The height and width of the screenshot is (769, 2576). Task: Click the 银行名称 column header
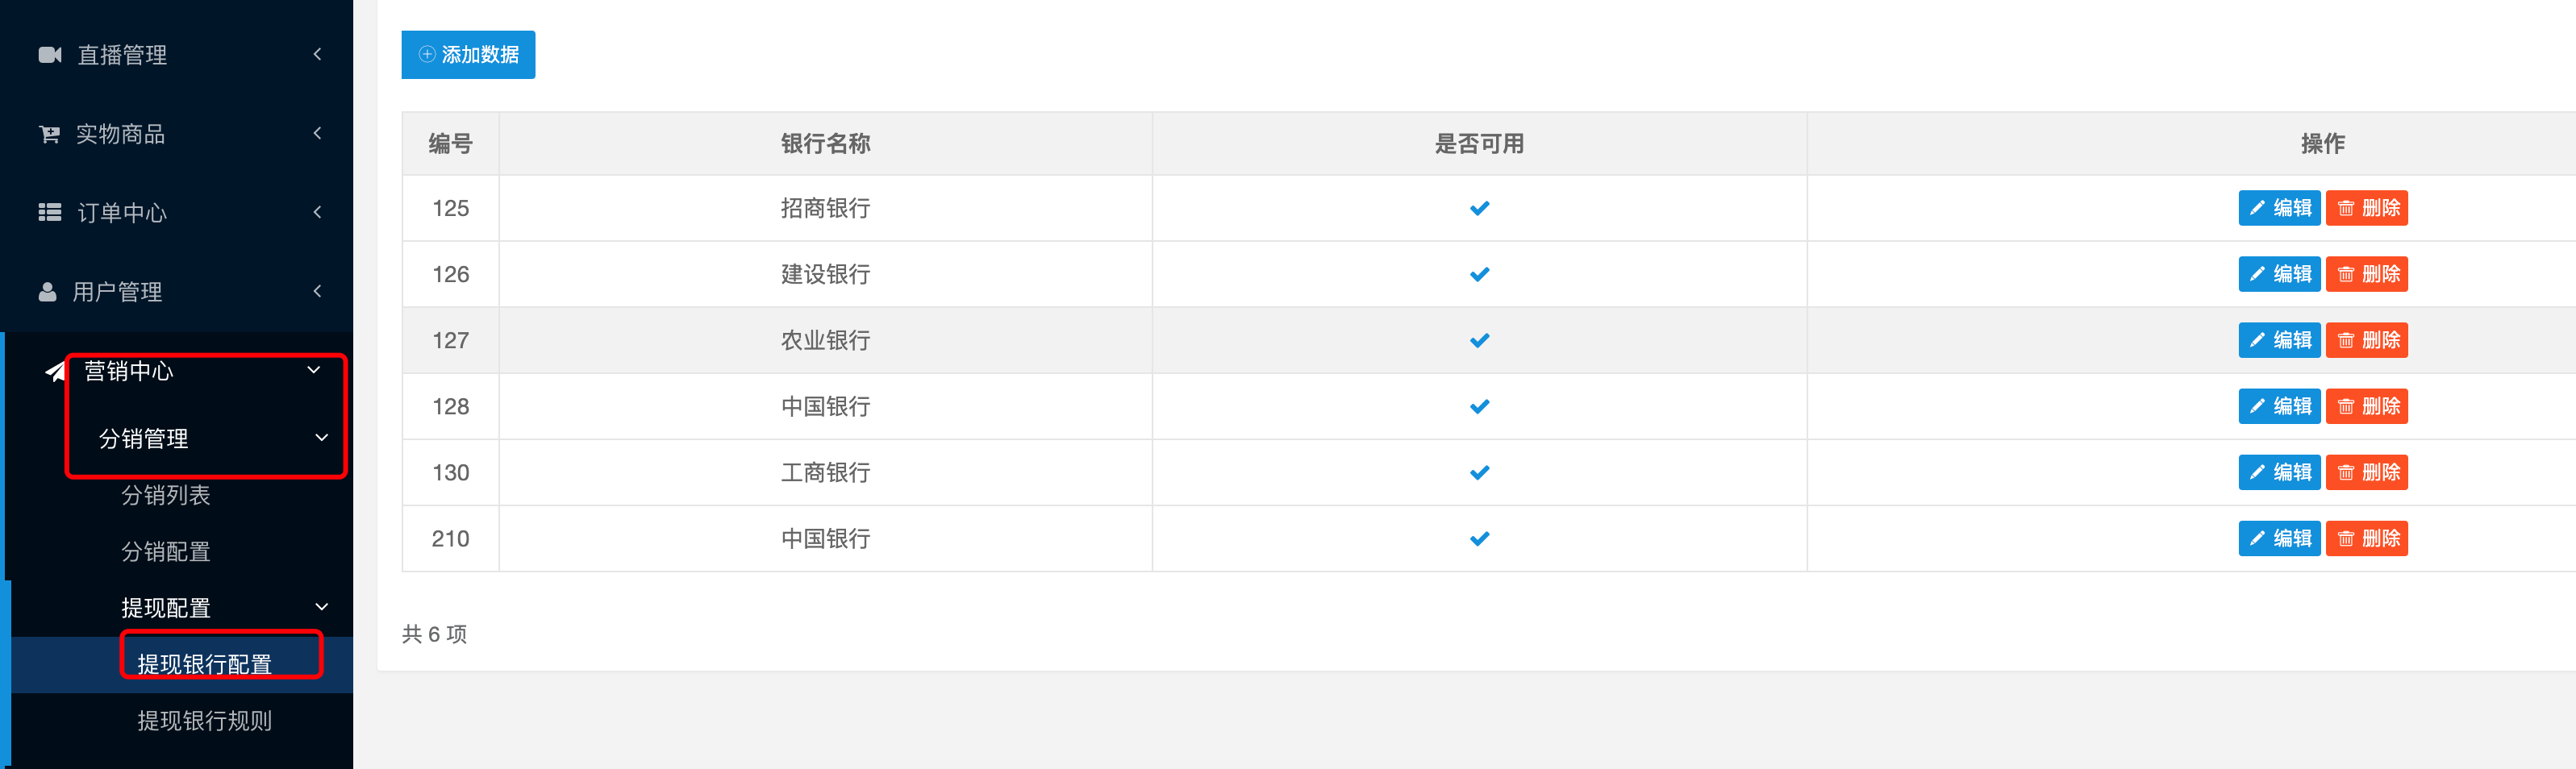(x=825, y=144)
